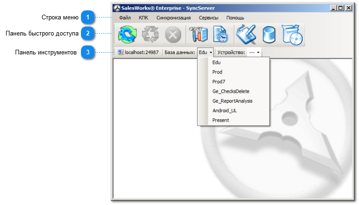Screen dimensions: 359x205
Task: Click the База данных label
Action: pos(179,53)
